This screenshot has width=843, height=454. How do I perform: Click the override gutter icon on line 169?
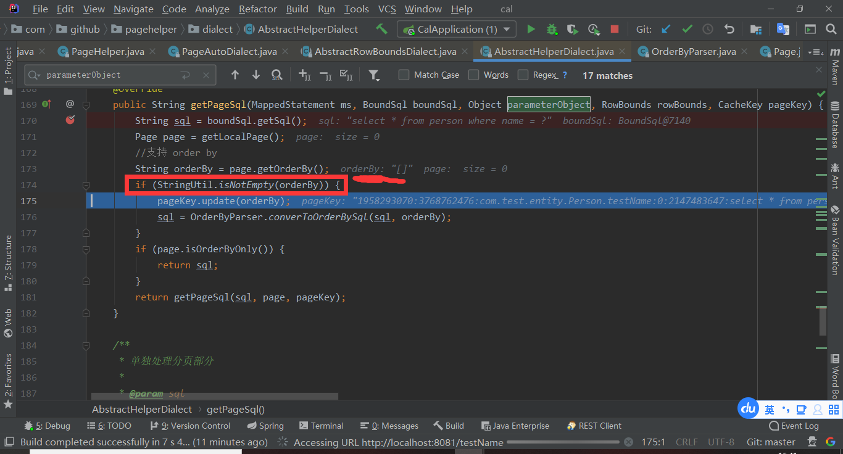coord(46,104)
